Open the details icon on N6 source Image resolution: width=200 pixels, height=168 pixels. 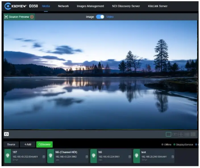[130, 157]
